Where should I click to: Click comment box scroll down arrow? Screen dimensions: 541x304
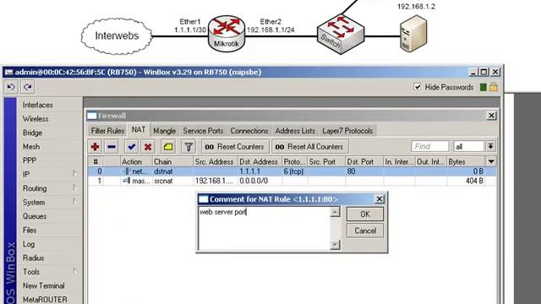[335, 244]
